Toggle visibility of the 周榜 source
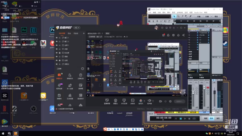The image size is (242, 136). [57, 57]
